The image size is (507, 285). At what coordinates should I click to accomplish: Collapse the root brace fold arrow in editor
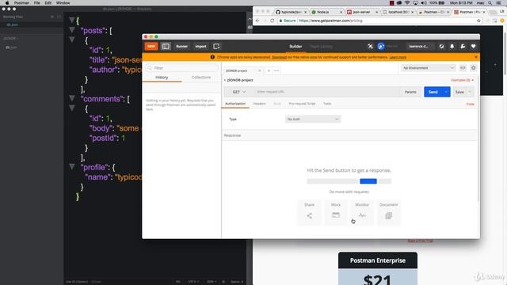72,20
